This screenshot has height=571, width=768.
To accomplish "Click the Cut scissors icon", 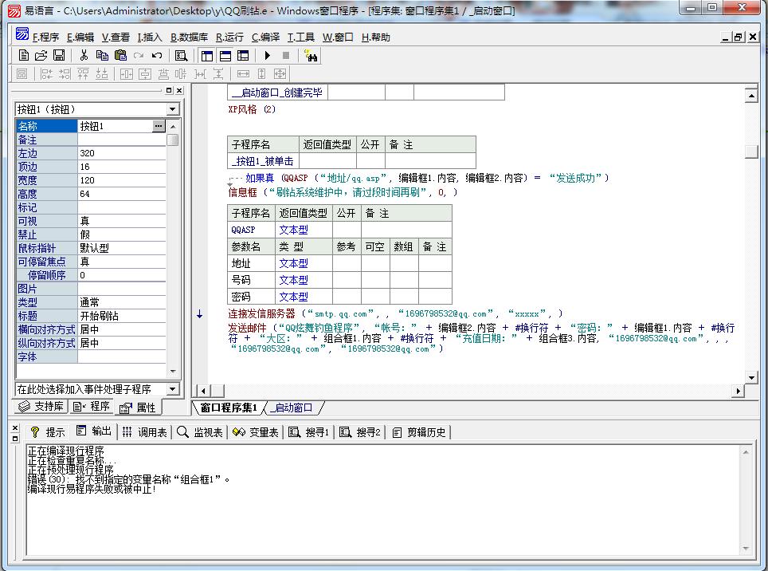I will pos(83,56).
